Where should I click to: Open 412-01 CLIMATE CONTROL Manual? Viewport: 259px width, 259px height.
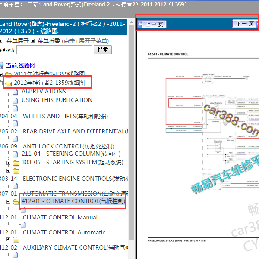tap(49, 217)
